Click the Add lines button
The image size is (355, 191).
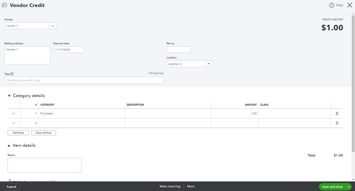pyautogui.click(x=18, y=133)
